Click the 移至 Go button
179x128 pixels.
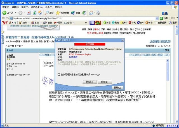(164, 18)
